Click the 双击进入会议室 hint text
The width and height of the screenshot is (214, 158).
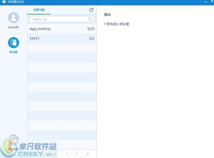(118, 24)
